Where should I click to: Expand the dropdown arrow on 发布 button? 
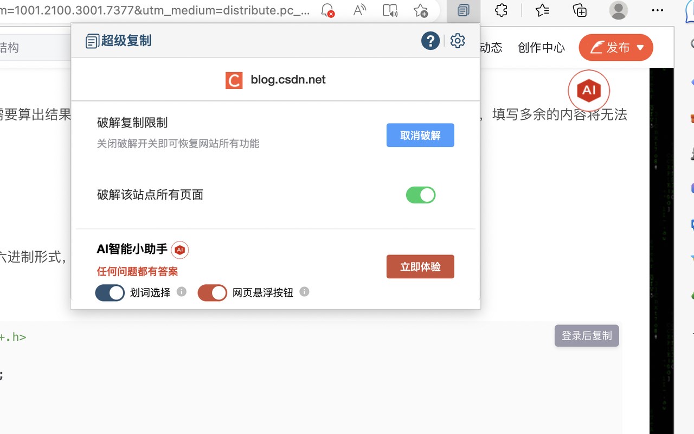point(640,48)
